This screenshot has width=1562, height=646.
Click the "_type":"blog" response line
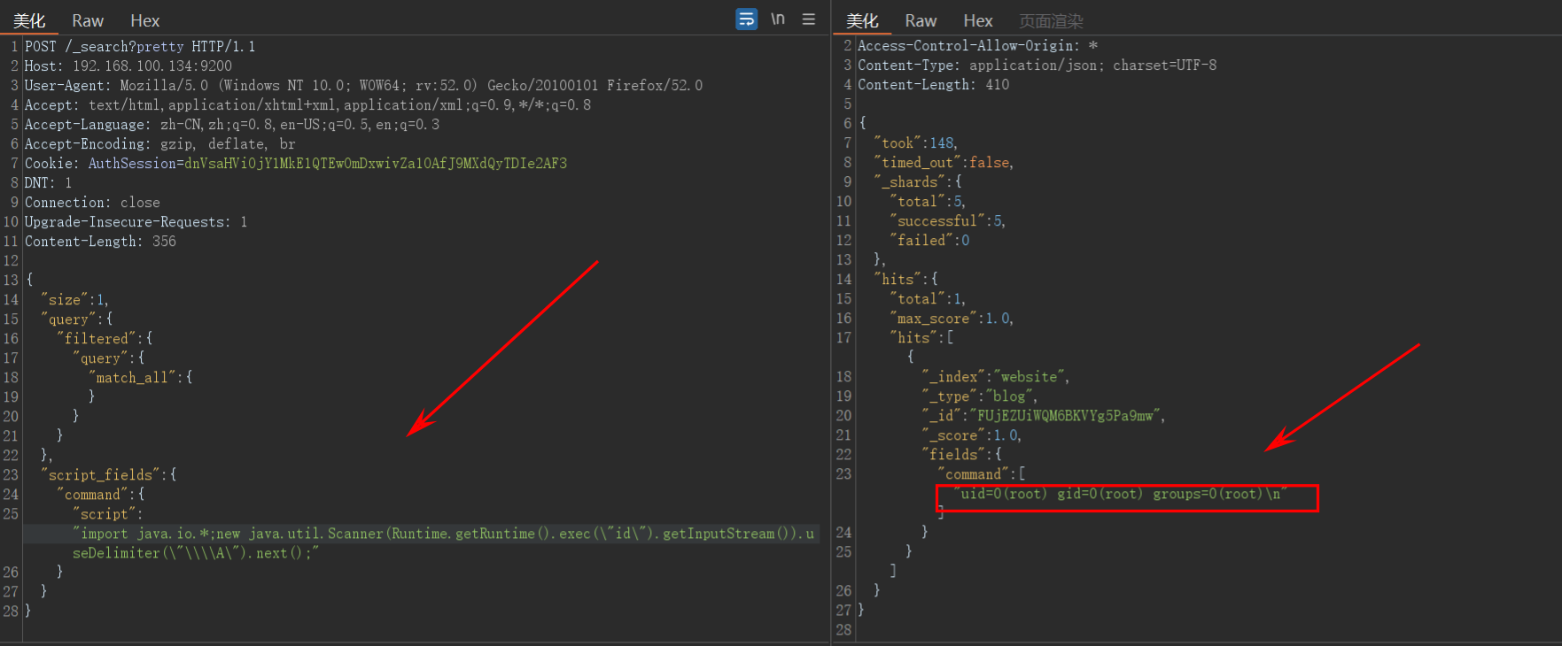pyautogui.click(x=980, y=396)
